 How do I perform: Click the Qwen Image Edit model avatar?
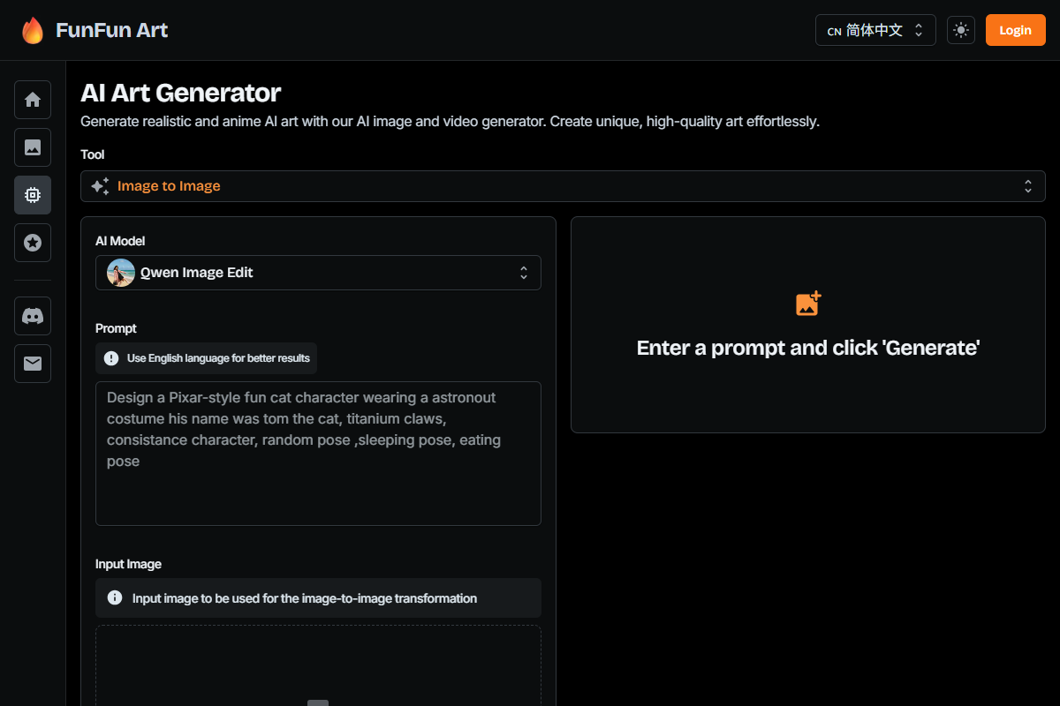121,273
